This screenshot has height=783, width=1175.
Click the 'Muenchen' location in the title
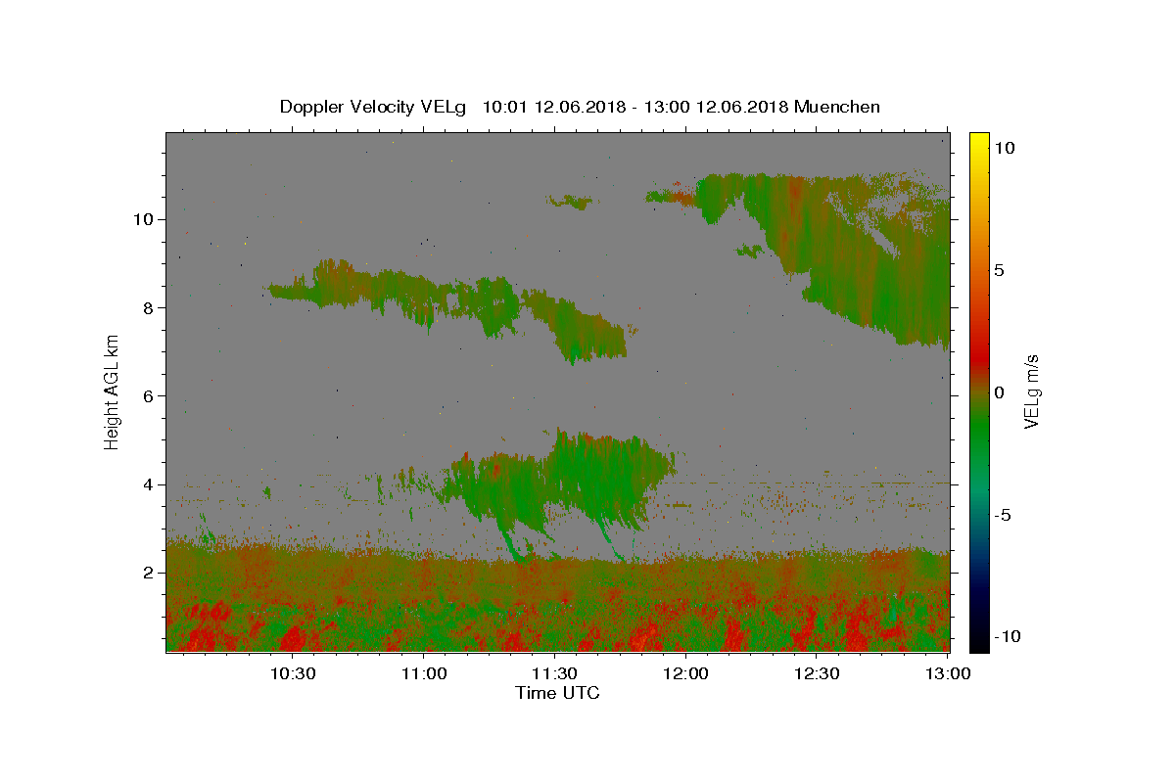click(x=837, y=107)
